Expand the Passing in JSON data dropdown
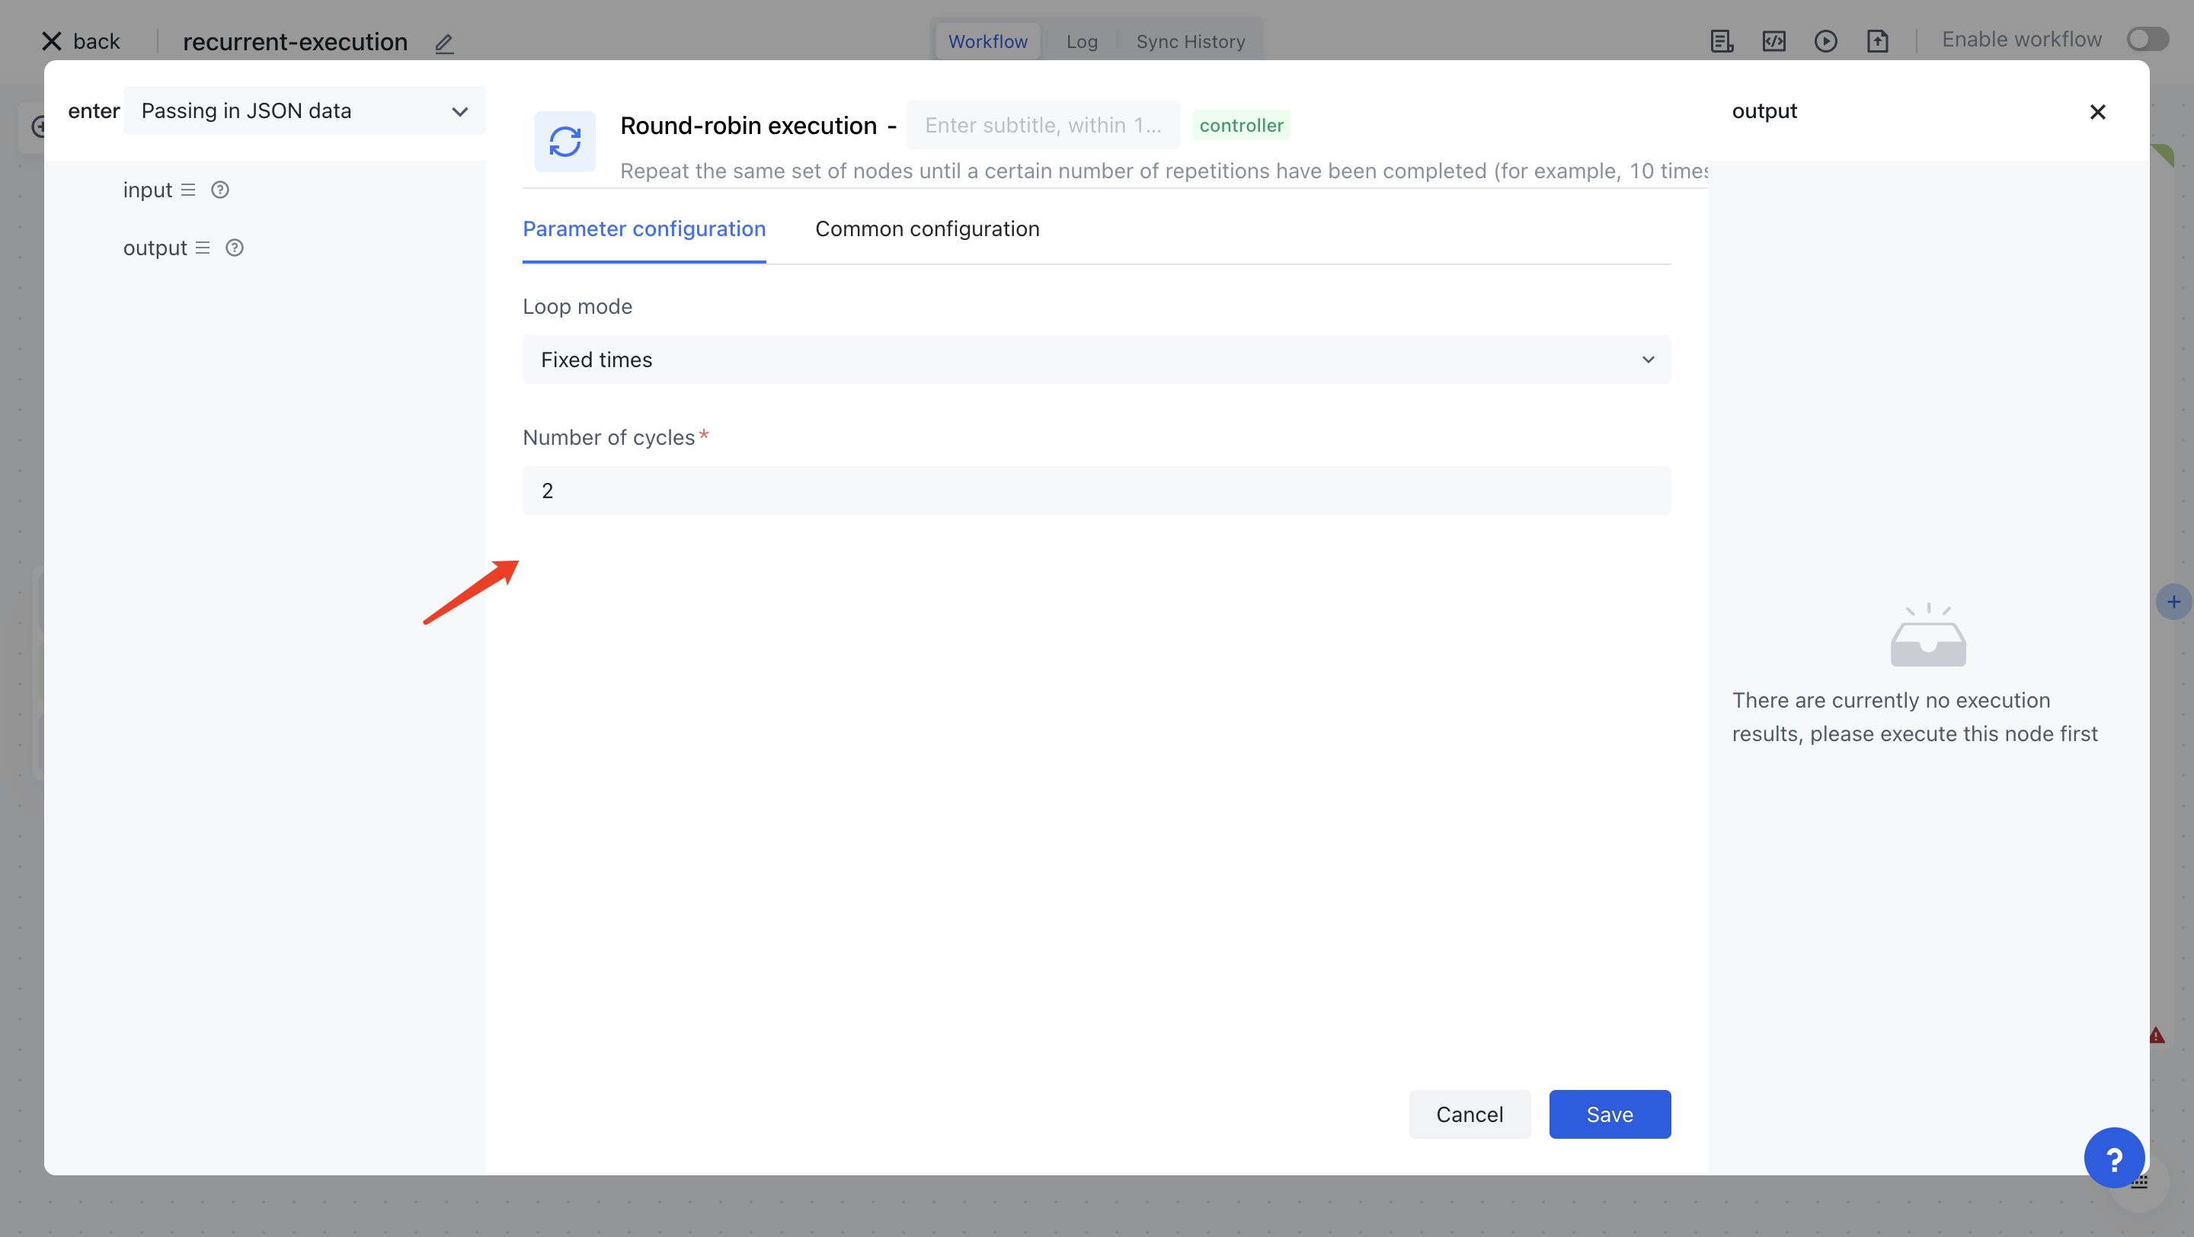2194x1237 pixels. [304, 111]
